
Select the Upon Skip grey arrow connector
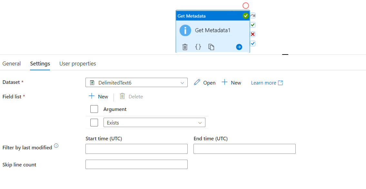point(253,15)
